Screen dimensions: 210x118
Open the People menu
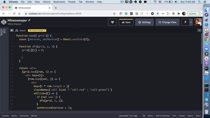click(x=72, y=2)
